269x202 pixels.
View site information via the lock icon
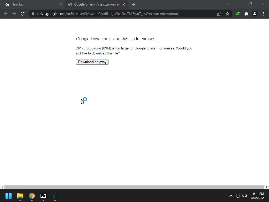pyautogui.click(x=33, y=14)
